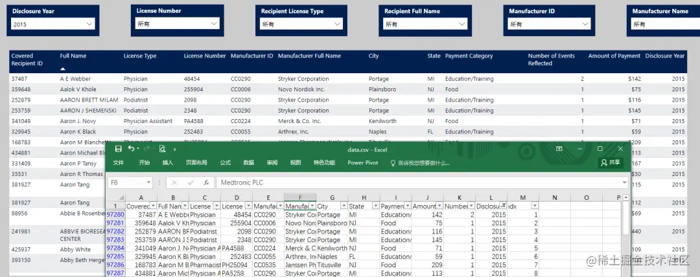Open filter dropdown for State column in Excel

point(375,206)
